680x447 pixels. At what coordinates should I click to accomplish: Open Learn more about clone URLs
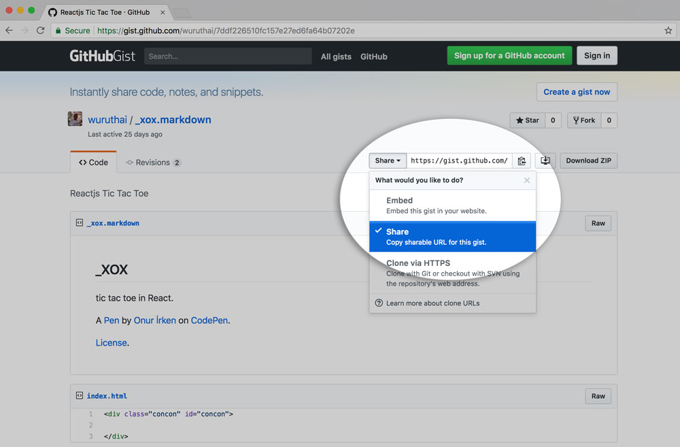432,303
